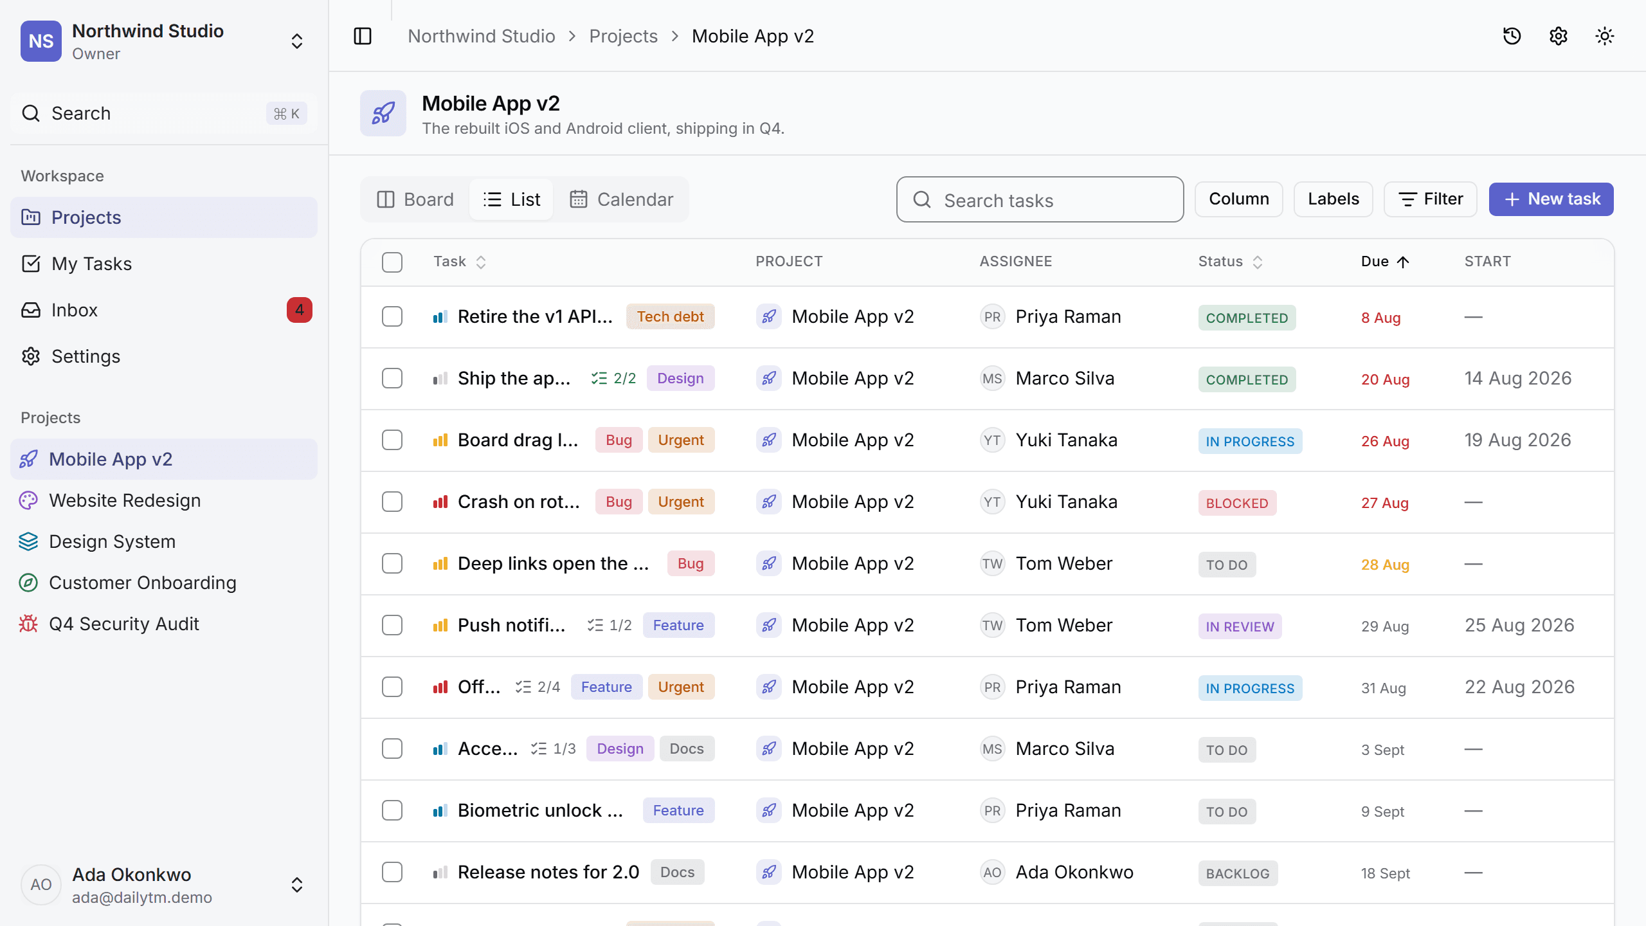The image size is (1646, 926).
Task: Open the Release notes for 2.0 task
Action: coord(548,872)
